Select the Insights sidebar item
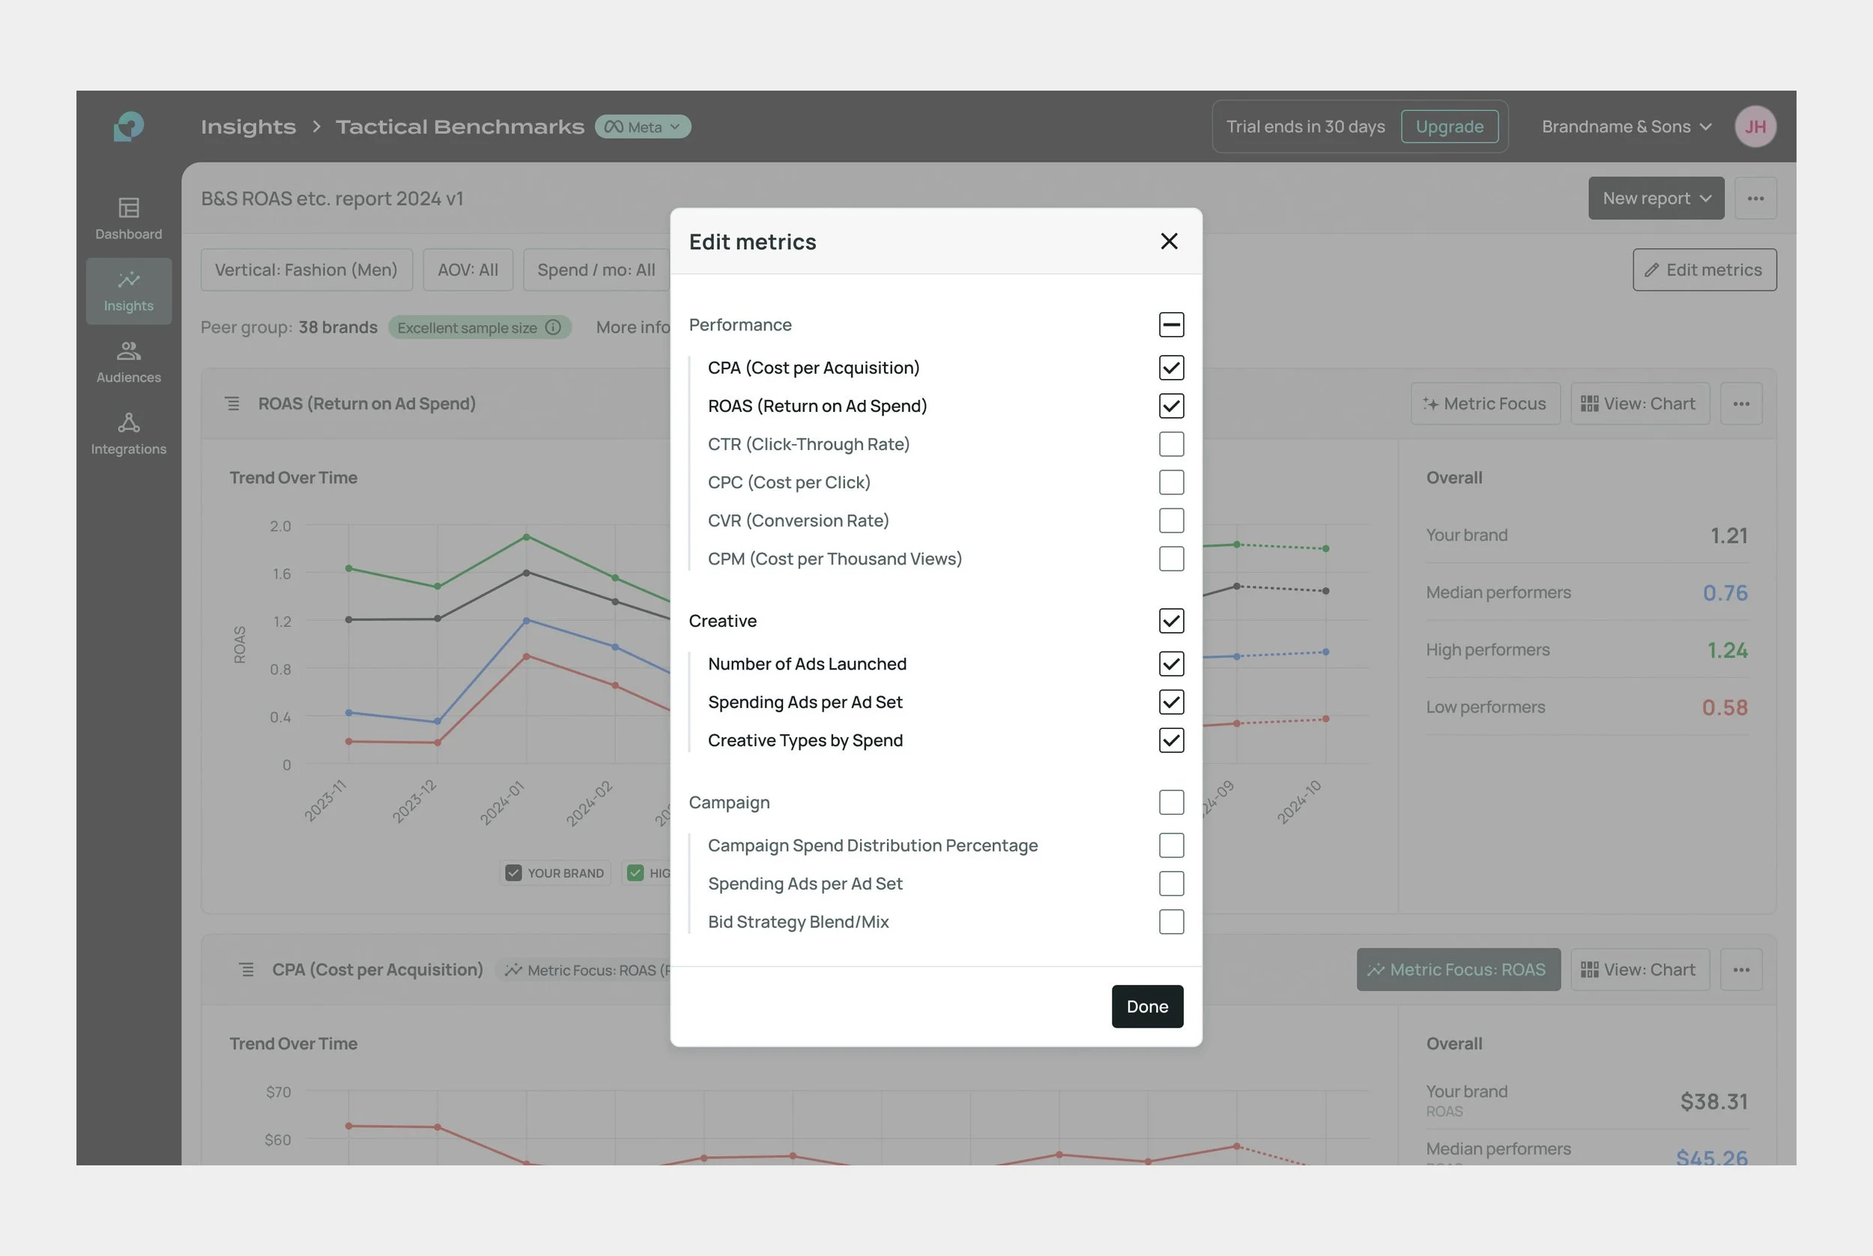Screen dimensions: 1873x1256 point(128,291)
